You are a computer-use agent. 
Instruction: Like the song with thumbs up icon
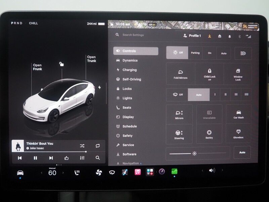[x=66, y=158]
